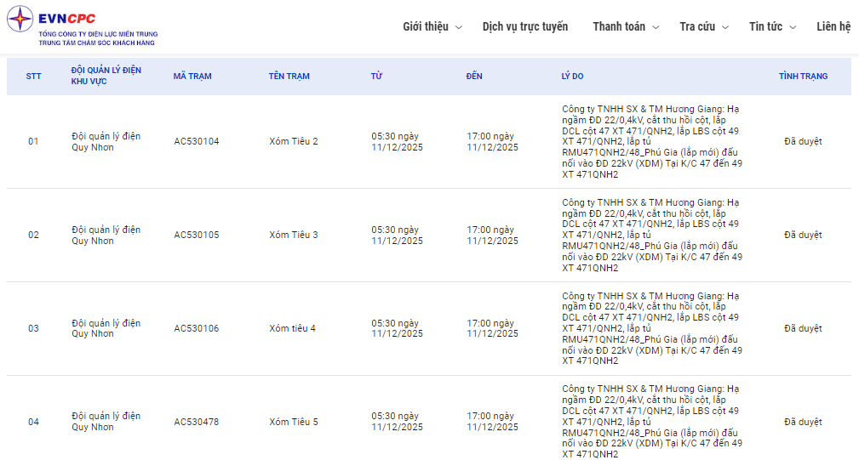Click the Tình trạng column header
Viewport: 859px width, 460px height.
coord(803,77)
